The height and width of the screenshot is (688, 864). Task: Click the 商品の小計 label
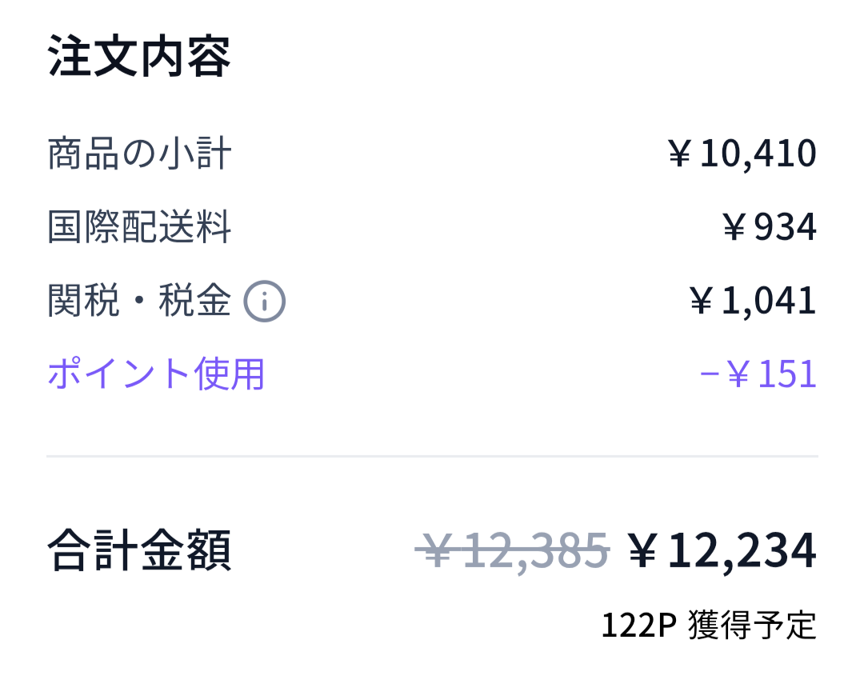click(139, 154)
